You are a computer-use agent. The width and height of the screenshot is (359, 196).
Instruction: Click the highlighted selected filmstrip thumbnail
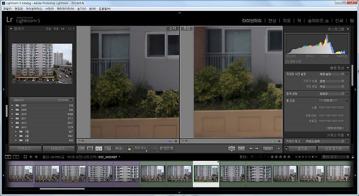206,174
